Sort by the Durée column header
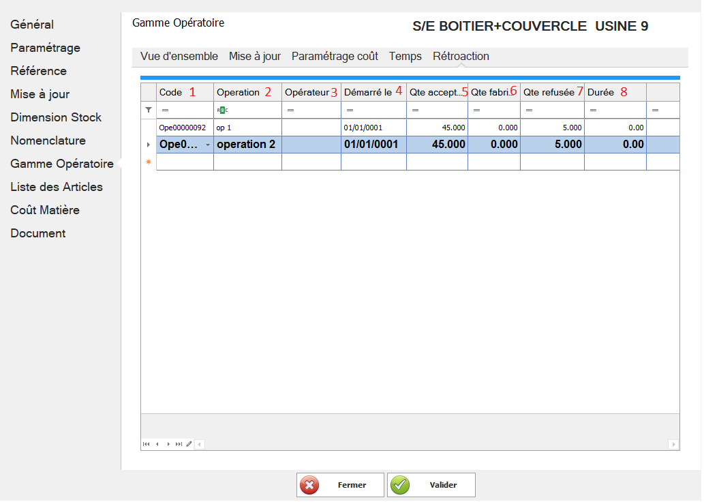This screenshot has height=502, width=719. (600, 92)
